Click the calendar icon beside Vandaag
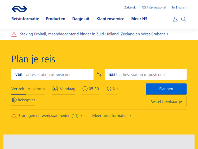The width and height of the screenshot is (198, 149). coord(55,89)
